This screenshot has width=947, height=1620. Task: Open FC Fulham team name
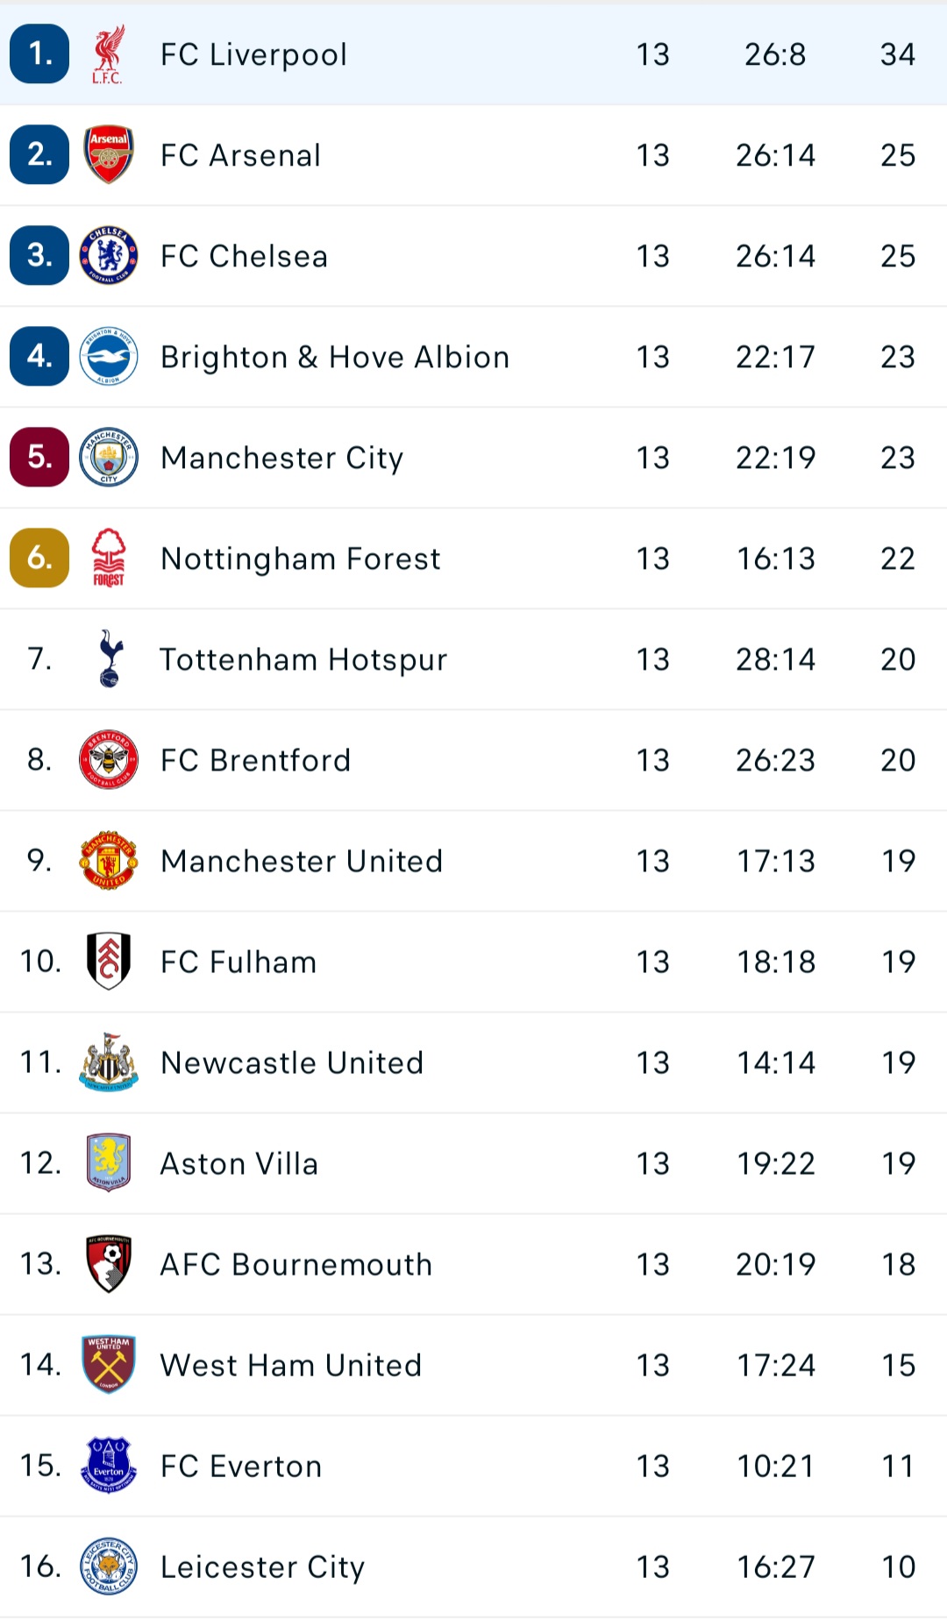click(x=239, y=962)
